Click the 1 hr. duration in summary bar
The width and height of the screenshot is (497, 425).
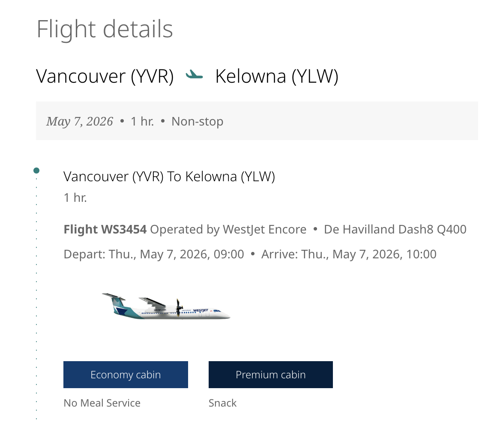(x=142, y=122)
